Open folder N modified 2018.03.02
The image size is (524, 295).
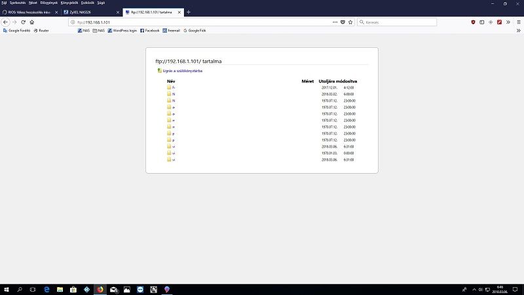coord(172,94)
